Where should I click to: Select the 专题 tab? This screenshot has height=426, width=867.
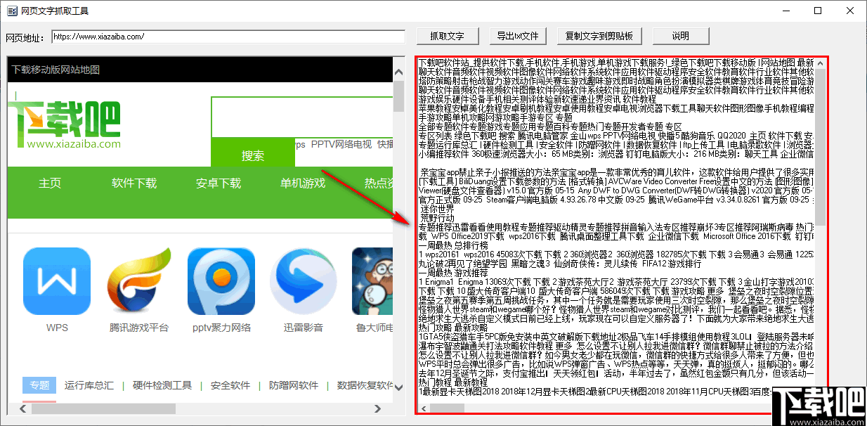click(39, 385)
